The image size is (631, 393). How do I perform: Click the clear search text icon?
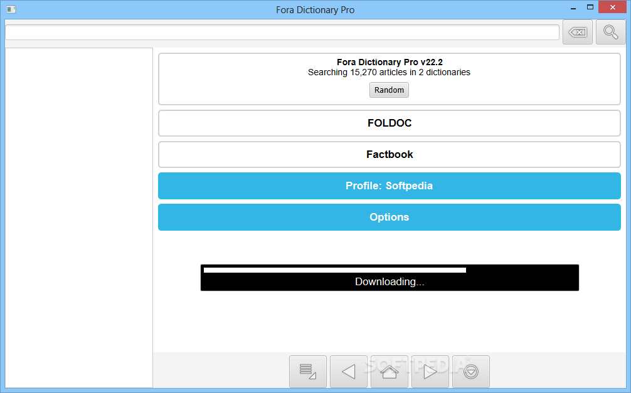[578, 32]
